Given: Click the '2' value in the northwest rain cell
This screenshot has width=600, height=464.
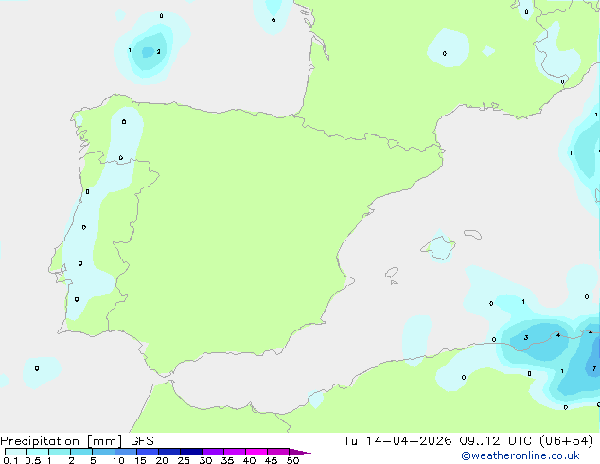Looking at the screenshot, I should (x=158, y=52).
